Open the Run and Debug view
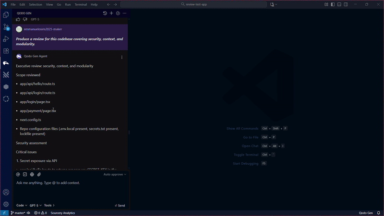384x216 pixels. click(x=6, y=39)
